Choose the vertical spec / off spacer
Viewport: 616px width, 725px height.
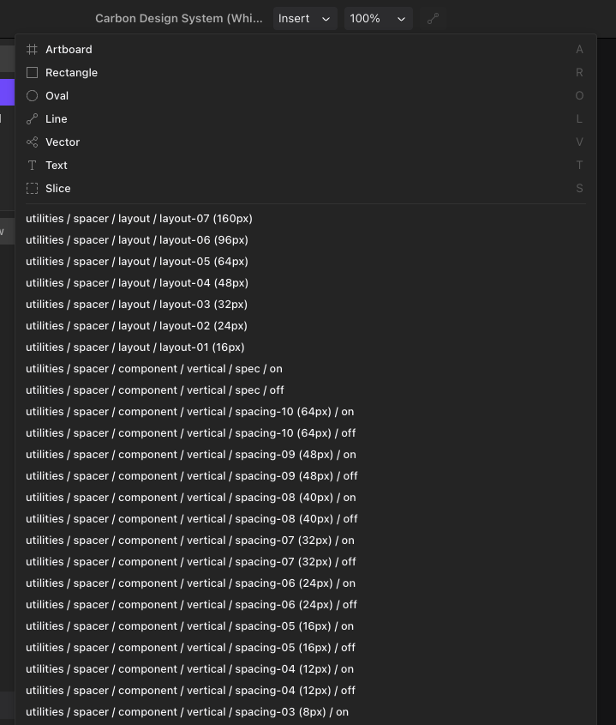click(x=154, y=390)
